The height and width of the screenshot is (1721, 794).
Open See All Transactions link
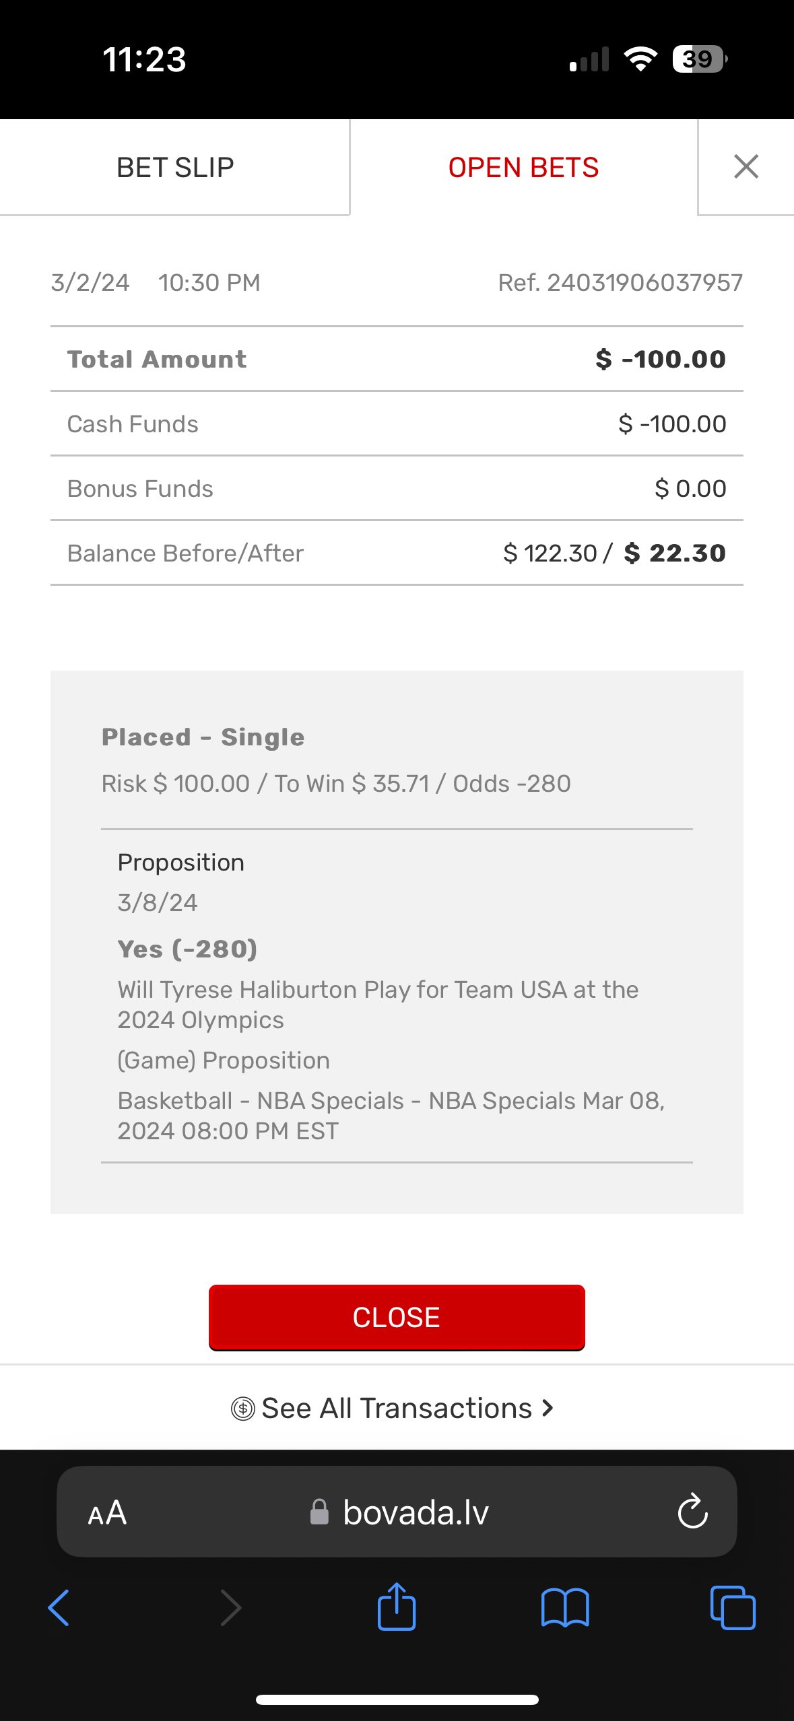[x=397, y=1409]
